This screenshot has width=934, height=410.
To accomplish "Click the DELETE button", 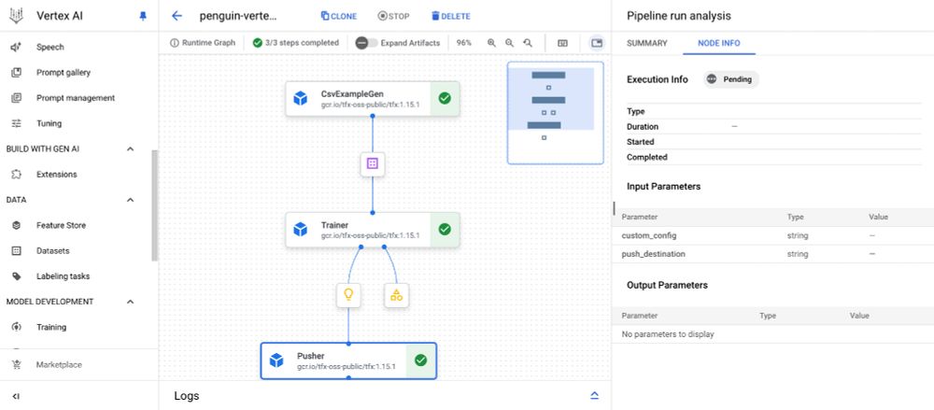I will [451, 16].
